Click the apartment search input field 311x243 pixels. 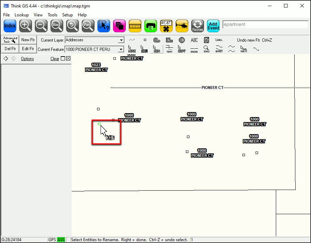coord(265,25)
